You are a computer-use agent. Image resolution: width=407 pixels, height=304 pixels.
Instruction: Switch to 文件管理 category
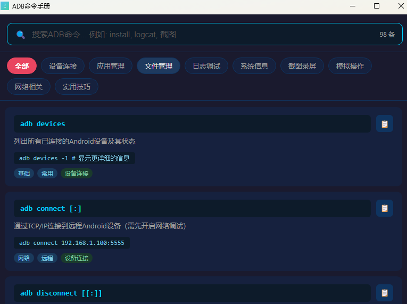(x=159, y=66)
